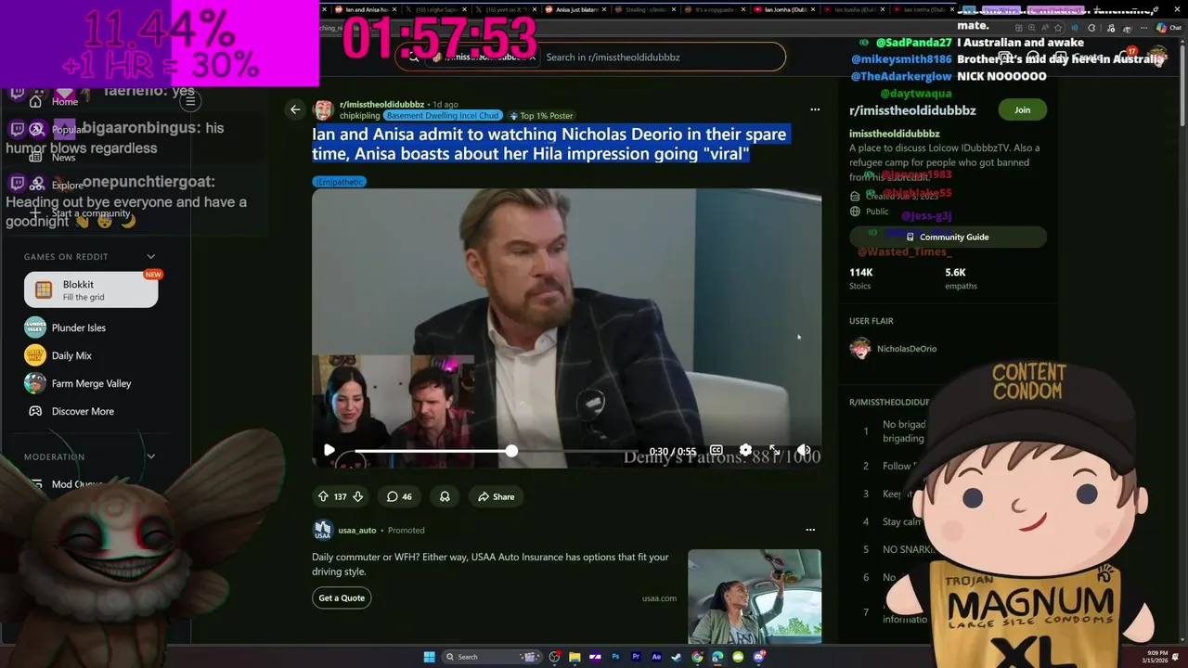Screen dimensions: 1188x668
Task: Launch the Blokkit game
Action: pos(91,289)
